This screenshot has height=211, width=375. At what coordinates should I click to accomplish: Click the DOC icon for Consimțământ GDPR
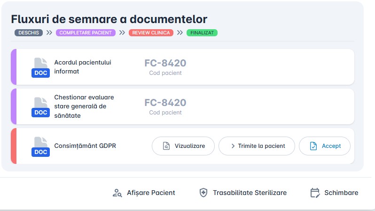[40, 146]
